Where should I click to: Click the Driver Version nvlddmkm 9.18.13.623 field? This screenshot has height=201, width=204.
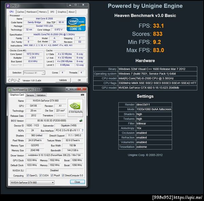pos(54,155)
